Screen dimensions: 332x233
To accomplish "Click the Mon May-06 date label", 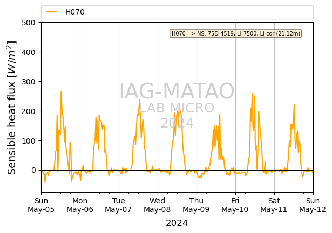I will point(80,205).
